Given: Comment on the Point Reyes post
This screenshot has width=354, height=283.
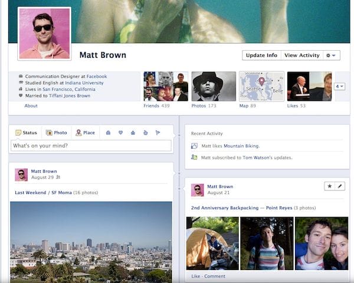Looking at the screenshot, I should [x=215, y=276].
